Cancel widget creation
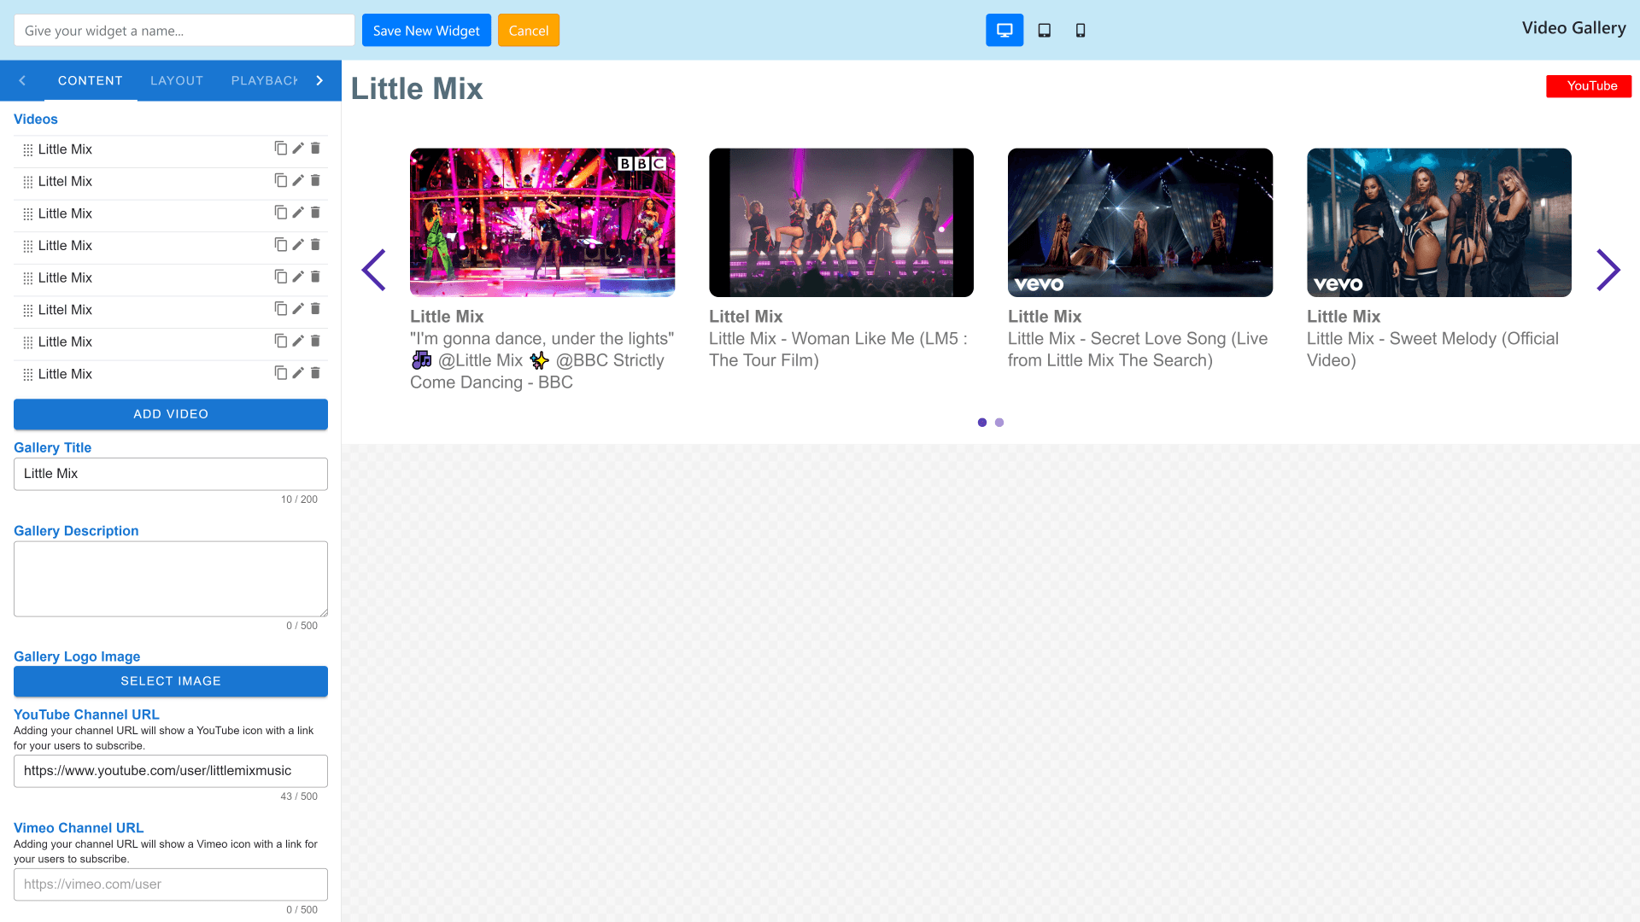The width and height of the screenshot is (1640, 922). click(529, 31)
